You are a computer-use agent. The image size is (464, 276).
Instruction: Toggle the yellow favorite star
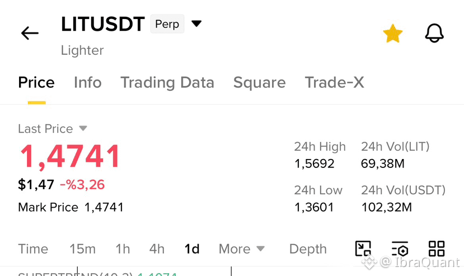393,33
